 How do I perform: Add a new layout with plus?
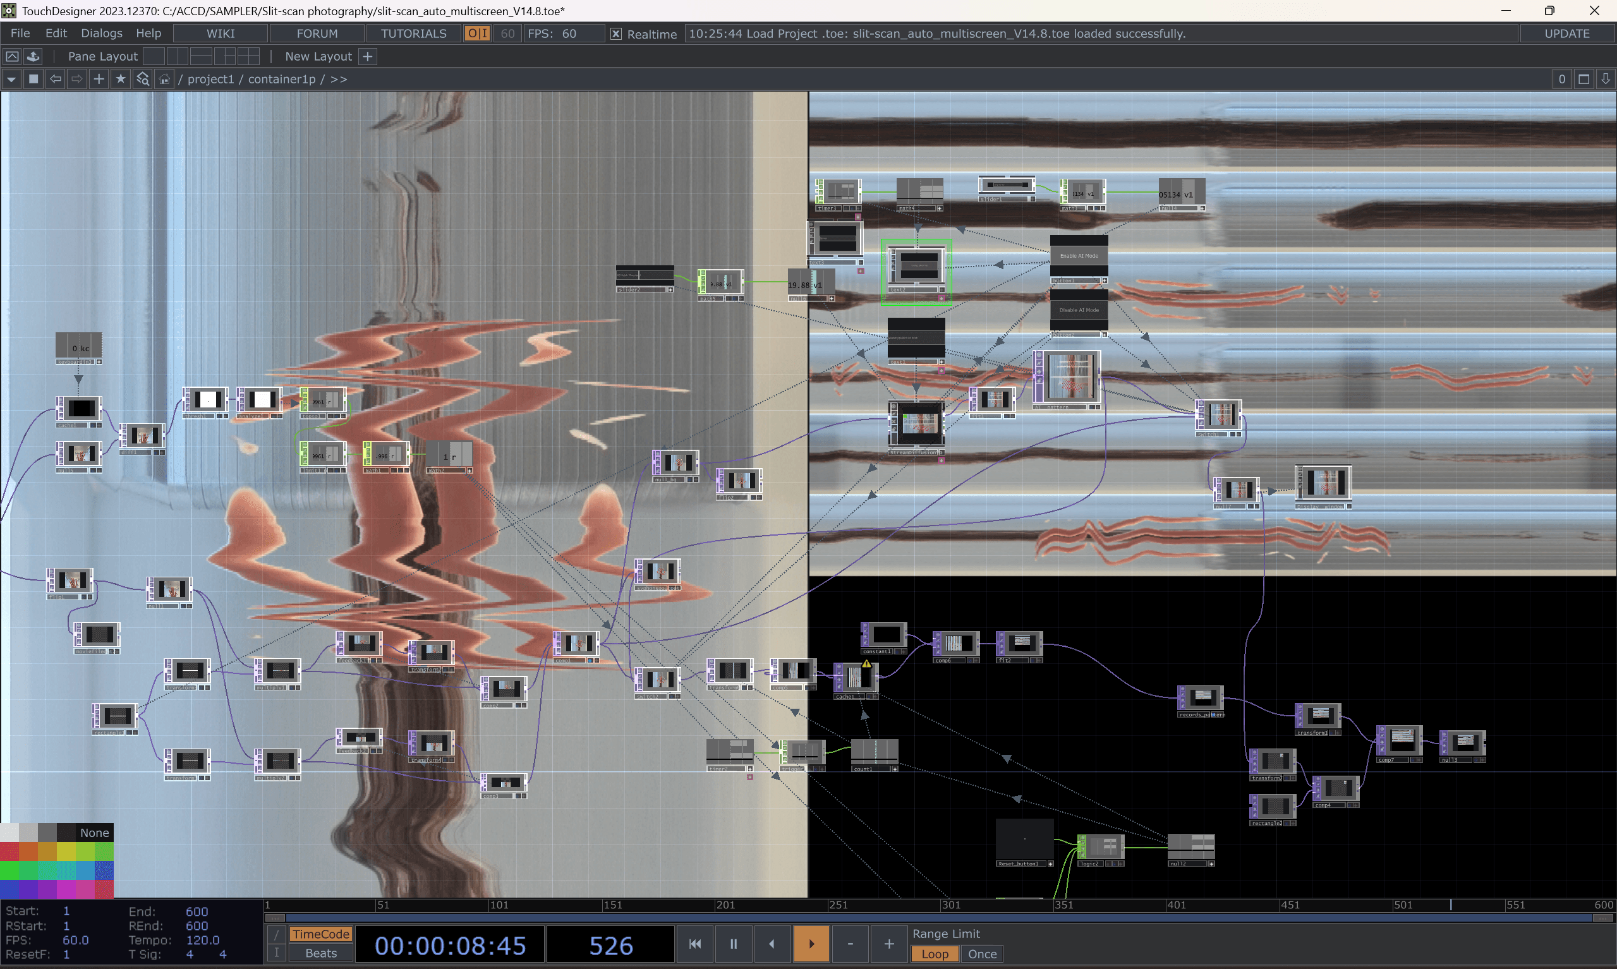tap(368, 56)
